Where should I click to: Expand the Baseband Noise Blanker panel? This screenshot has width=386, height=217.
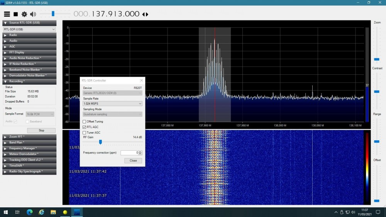[29, 70]
